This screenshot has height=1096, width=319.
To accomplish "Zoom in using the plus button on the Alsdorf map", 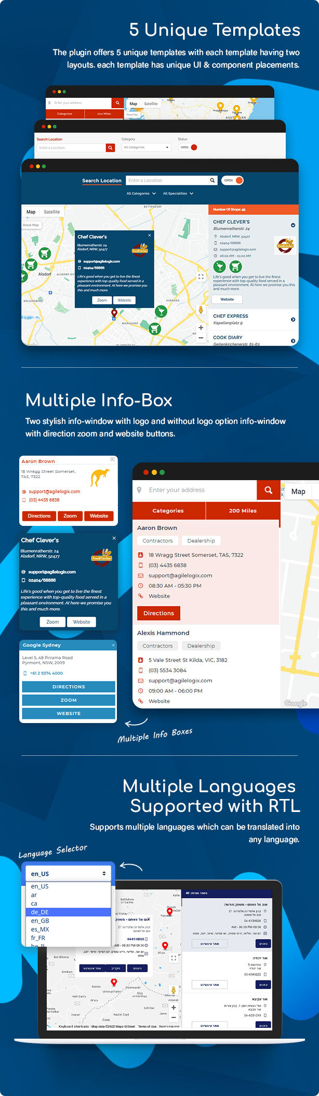I will coord(201,328).
